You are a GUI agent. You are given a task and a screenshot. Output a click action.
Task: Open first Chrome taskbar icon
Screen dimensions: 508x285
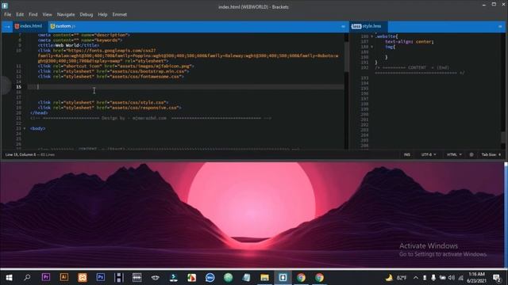[301, 278]
